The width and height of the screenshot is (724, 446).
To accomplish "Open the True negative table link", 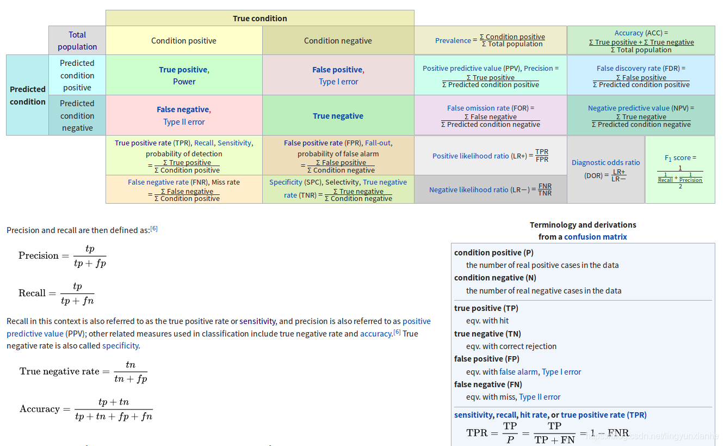I will click(x=338, y=116).
